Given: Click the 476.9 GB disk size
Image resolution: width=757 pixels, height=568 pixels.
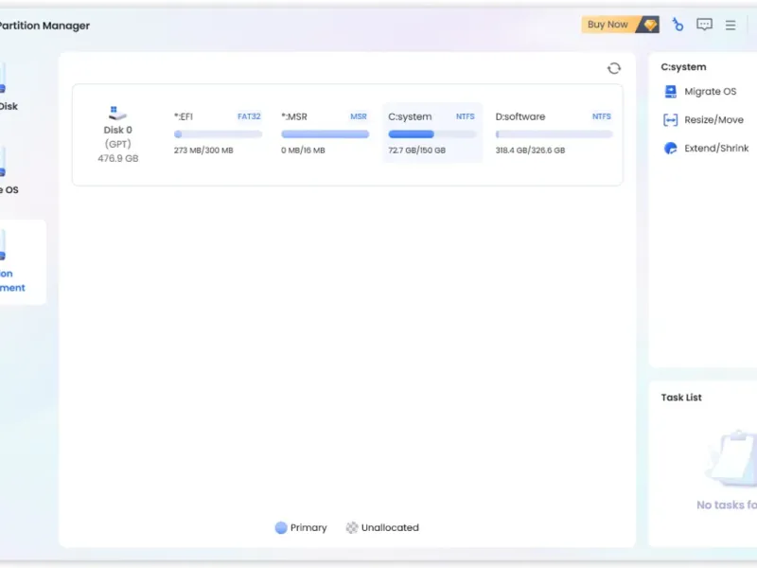Looking at the screenshot, I should pyautogui.click(x=117, y=158).
